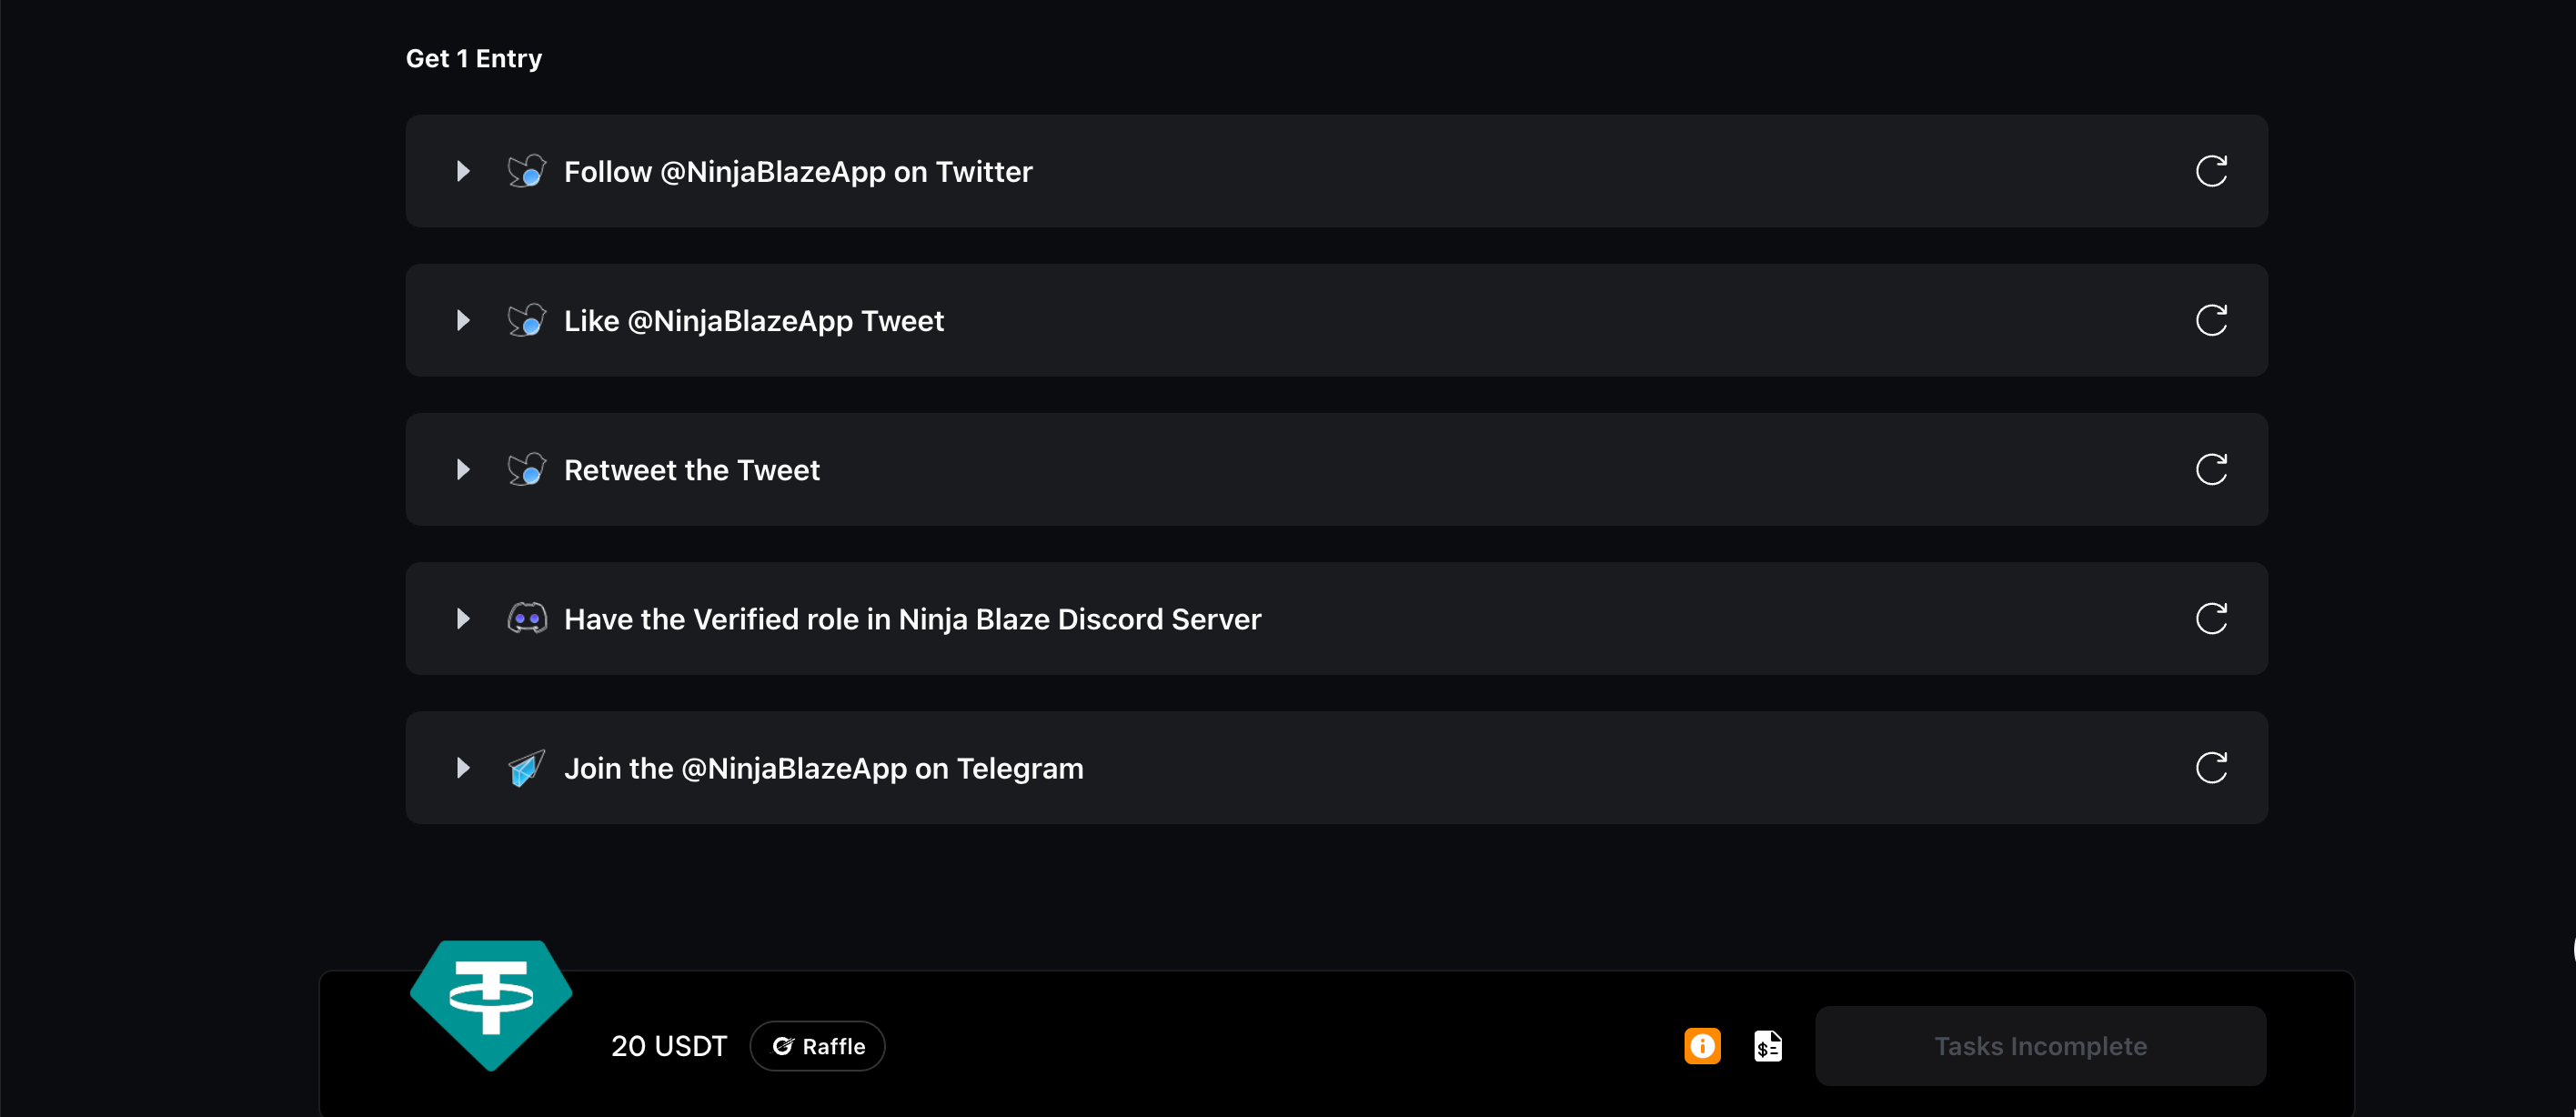Image resolution: width=2576 pixels, height=1117 pixels.
Task: Expand the Follow @NinjaBlazeApp on Twitter task
Action: 463,171
